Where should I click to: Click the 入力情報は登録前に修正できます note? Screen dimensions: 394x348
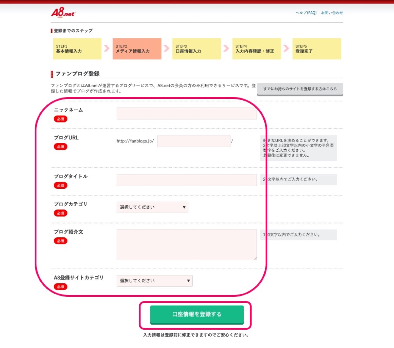pyautogui.click(x=196, y=335)
